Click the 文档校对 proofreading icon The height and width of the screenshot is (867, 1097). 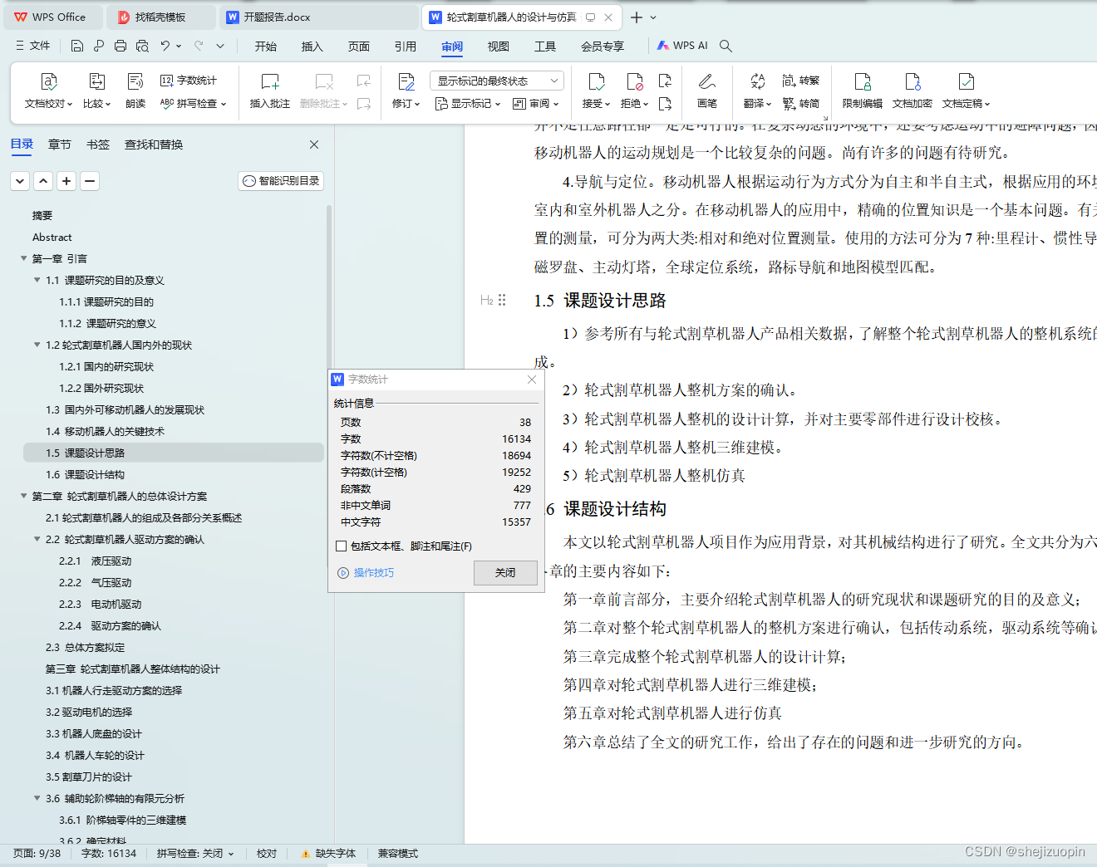(49, 81)
